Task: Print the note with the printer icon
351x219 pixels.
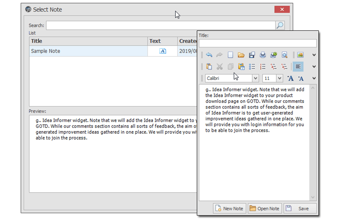Action: point(263,55)
